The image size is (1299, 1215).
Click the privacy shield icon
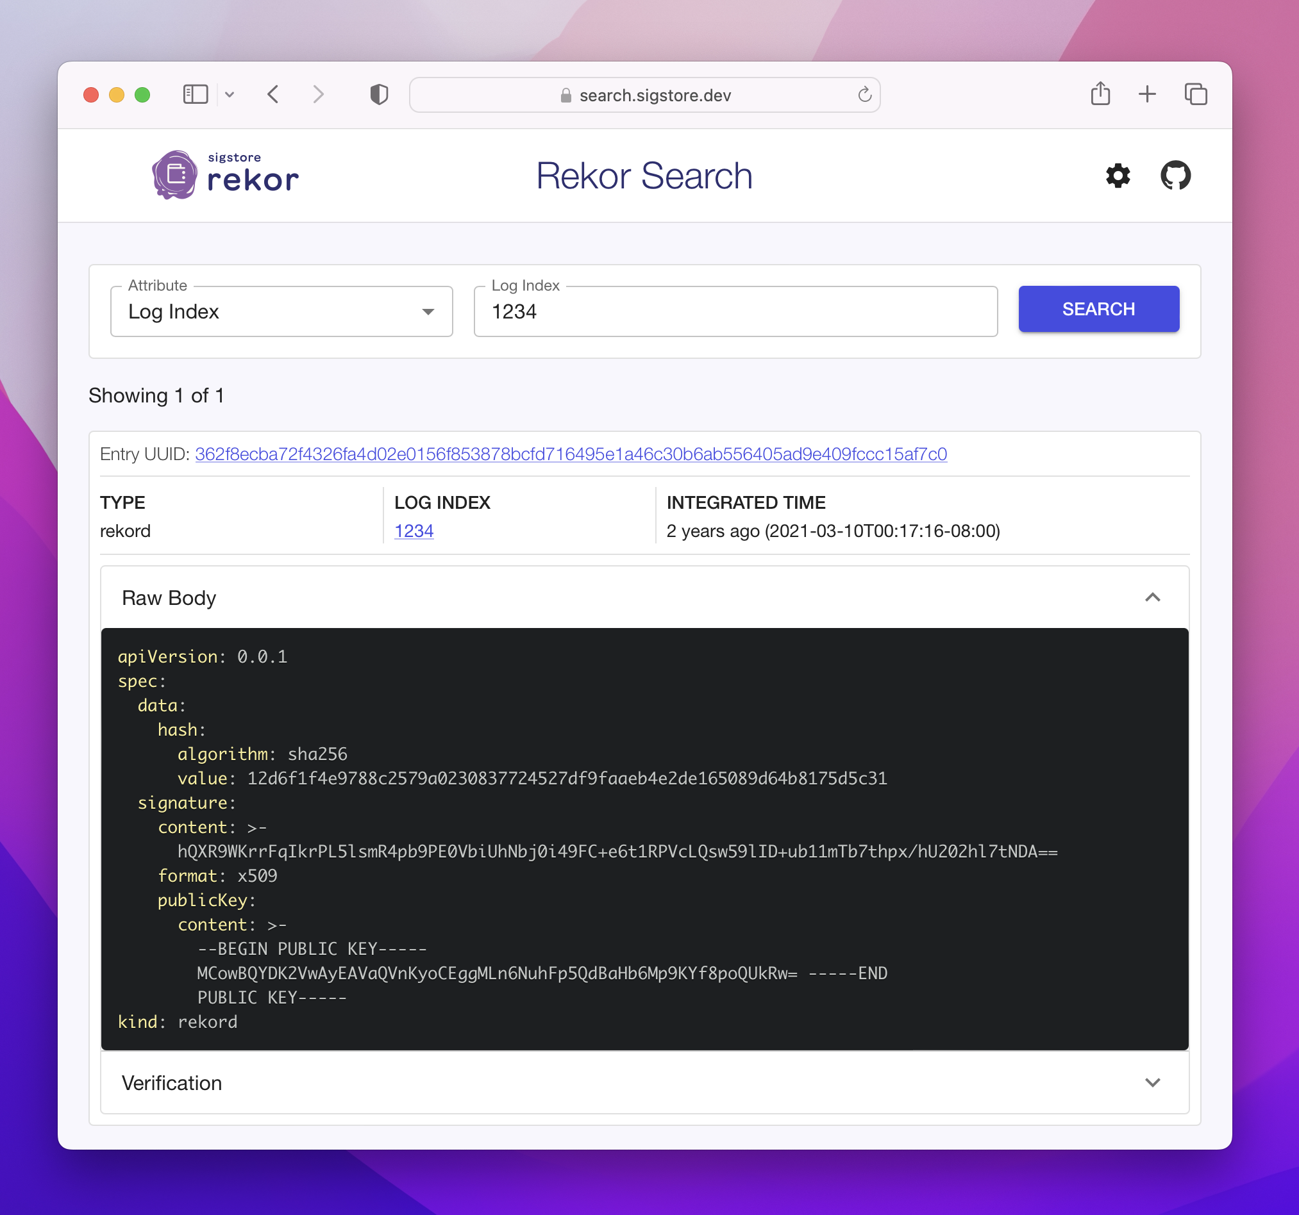coord(379,95)
